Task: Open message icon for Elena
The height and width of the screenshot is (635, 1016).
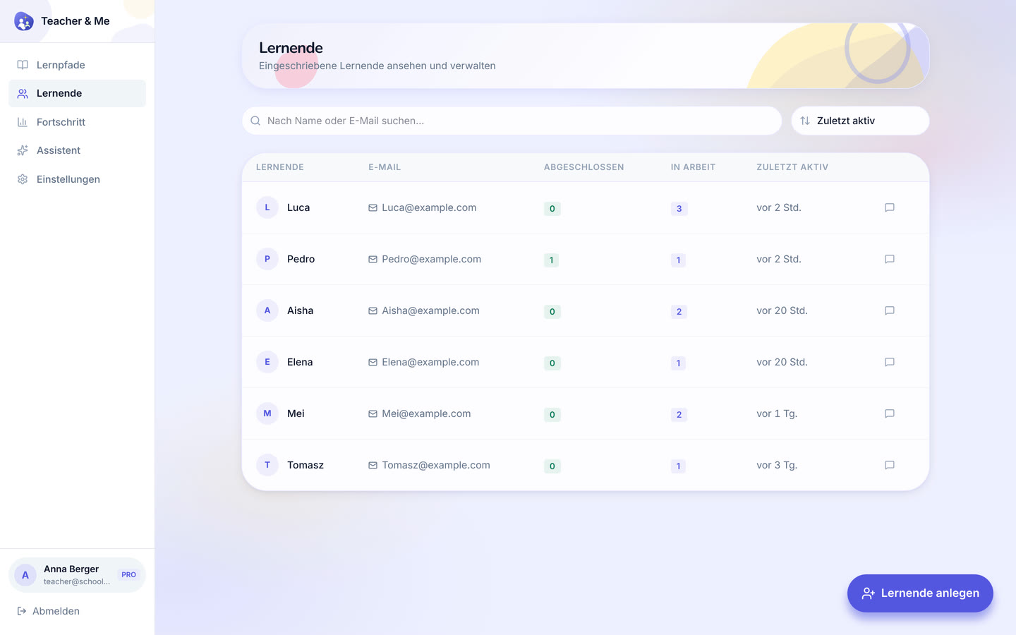Action: pyautogui.click(x=890, y=362)
